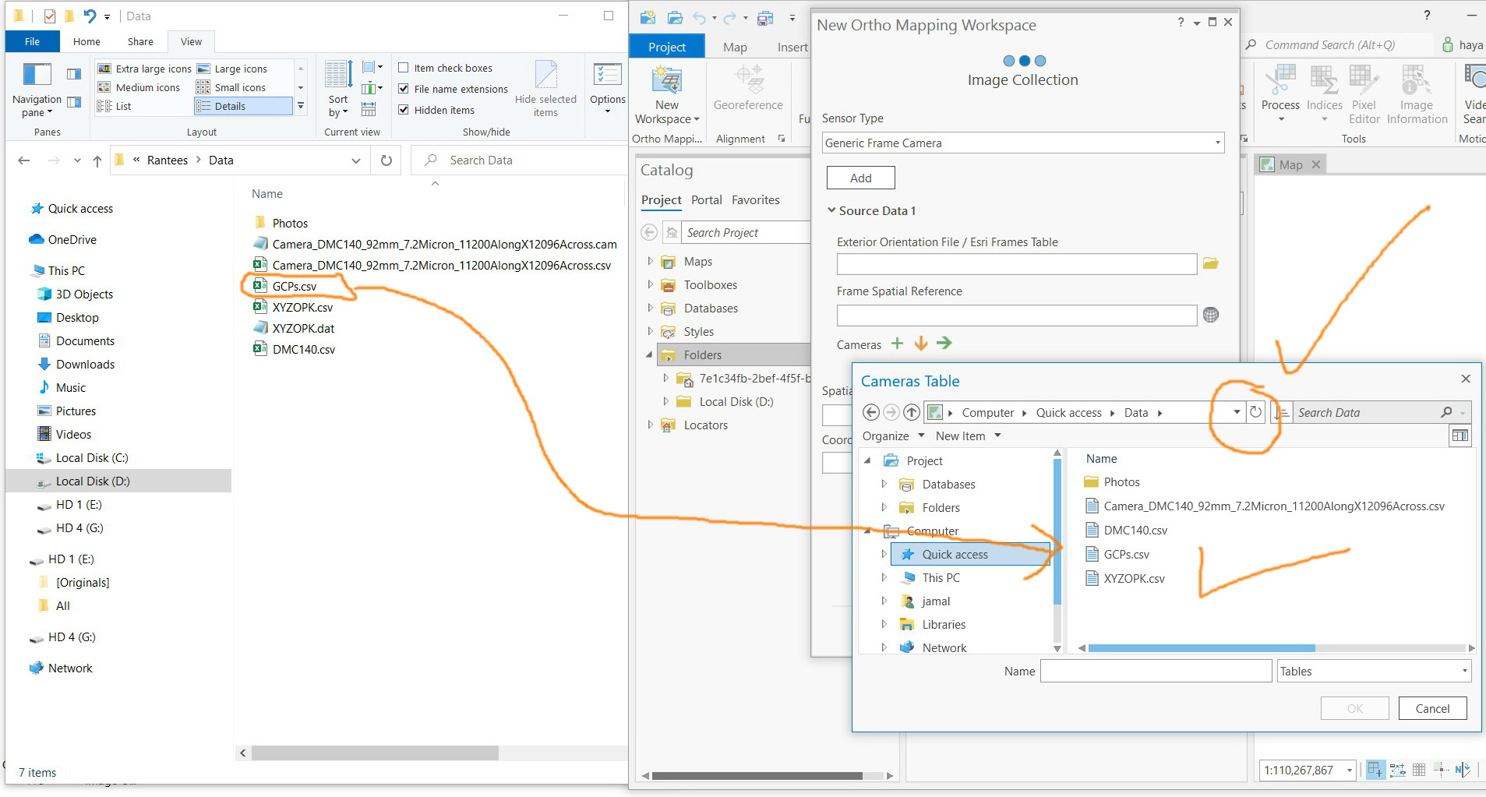The image size is (1486, 797).
Task: Add a camera with green plus icon
Action: (x=897, y=344)
